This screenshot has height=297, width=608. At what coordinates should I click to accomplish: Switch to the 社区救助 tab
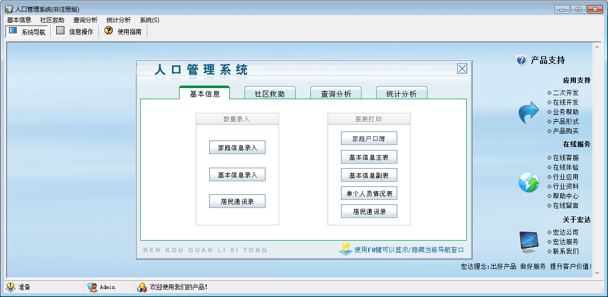[x=270, y=94]
